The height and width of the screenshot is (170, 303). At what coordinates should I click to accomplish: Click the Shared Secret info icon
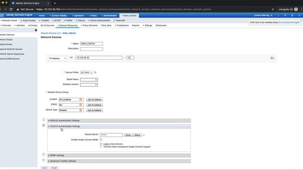[144, 135]
